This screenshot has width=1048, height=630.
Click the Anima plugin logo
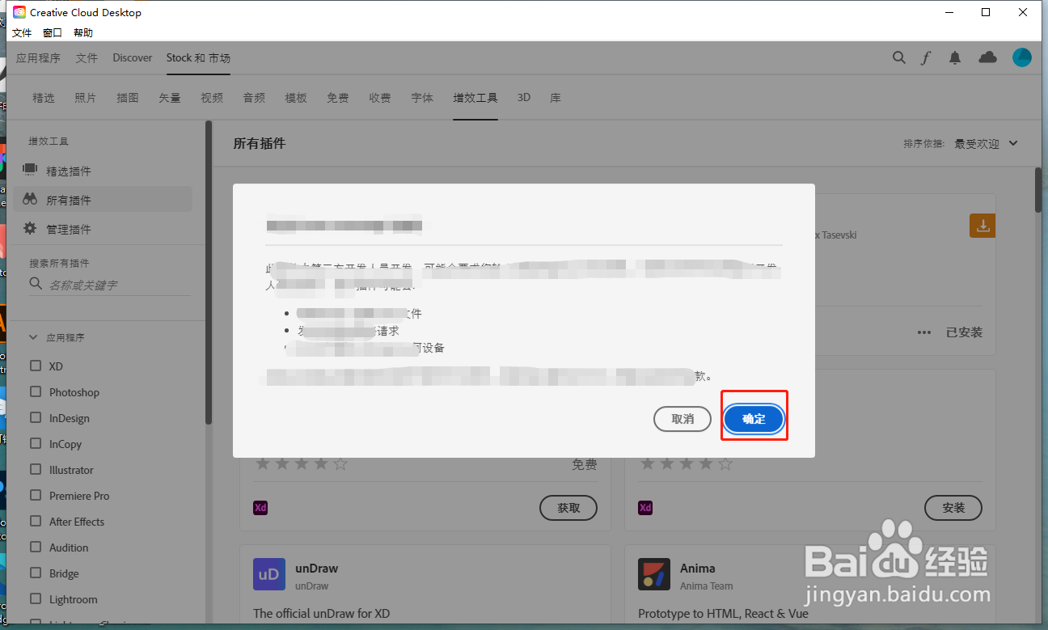click(653, 574)
